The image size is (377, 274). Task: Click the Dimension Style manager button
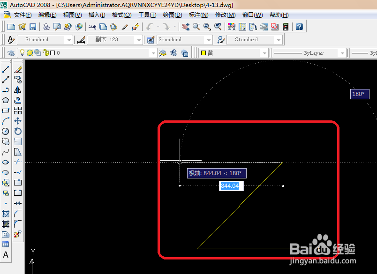(81, 40)
